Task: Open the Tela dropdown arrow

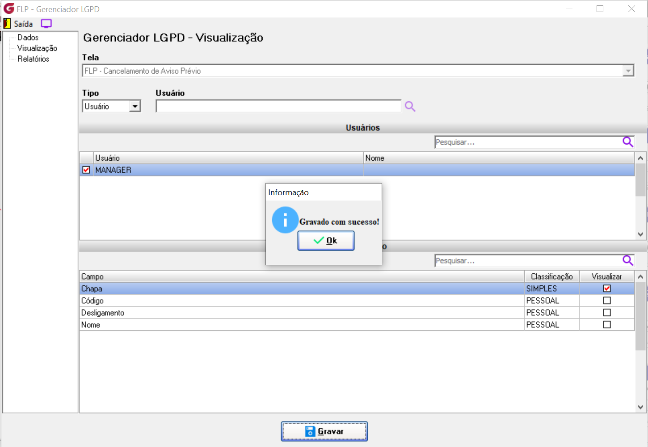Action: click(x=628, y=71)
